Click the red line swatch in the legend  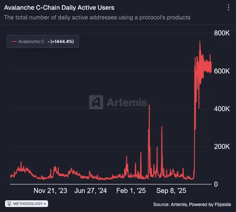[14, 41]
